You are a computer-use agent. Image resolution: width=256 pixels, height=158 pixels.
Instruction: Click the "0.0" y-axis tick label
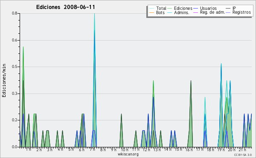pyautogui.click(x=15, y=147)
